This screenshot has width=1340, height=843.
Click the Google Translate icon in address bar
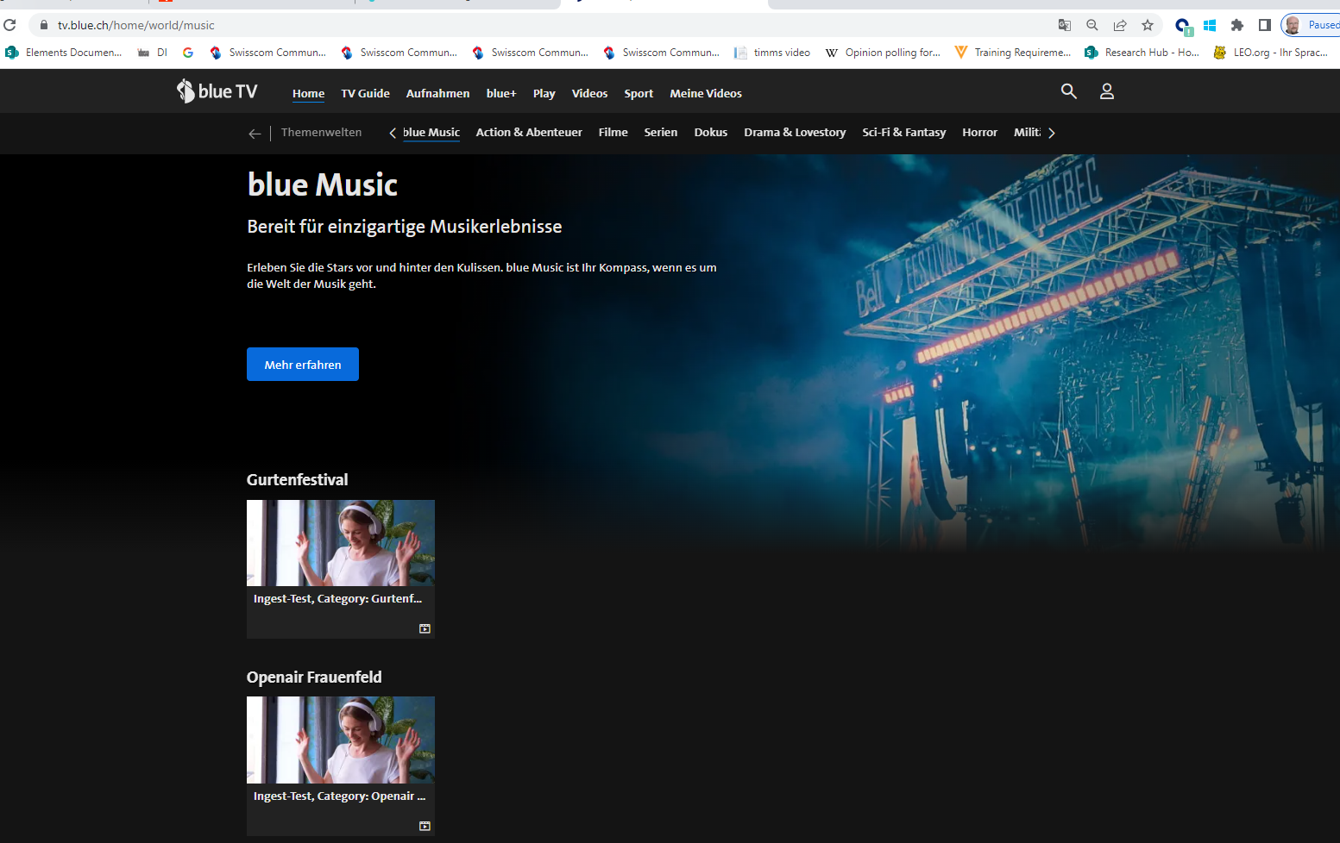tap(1064, 25)
